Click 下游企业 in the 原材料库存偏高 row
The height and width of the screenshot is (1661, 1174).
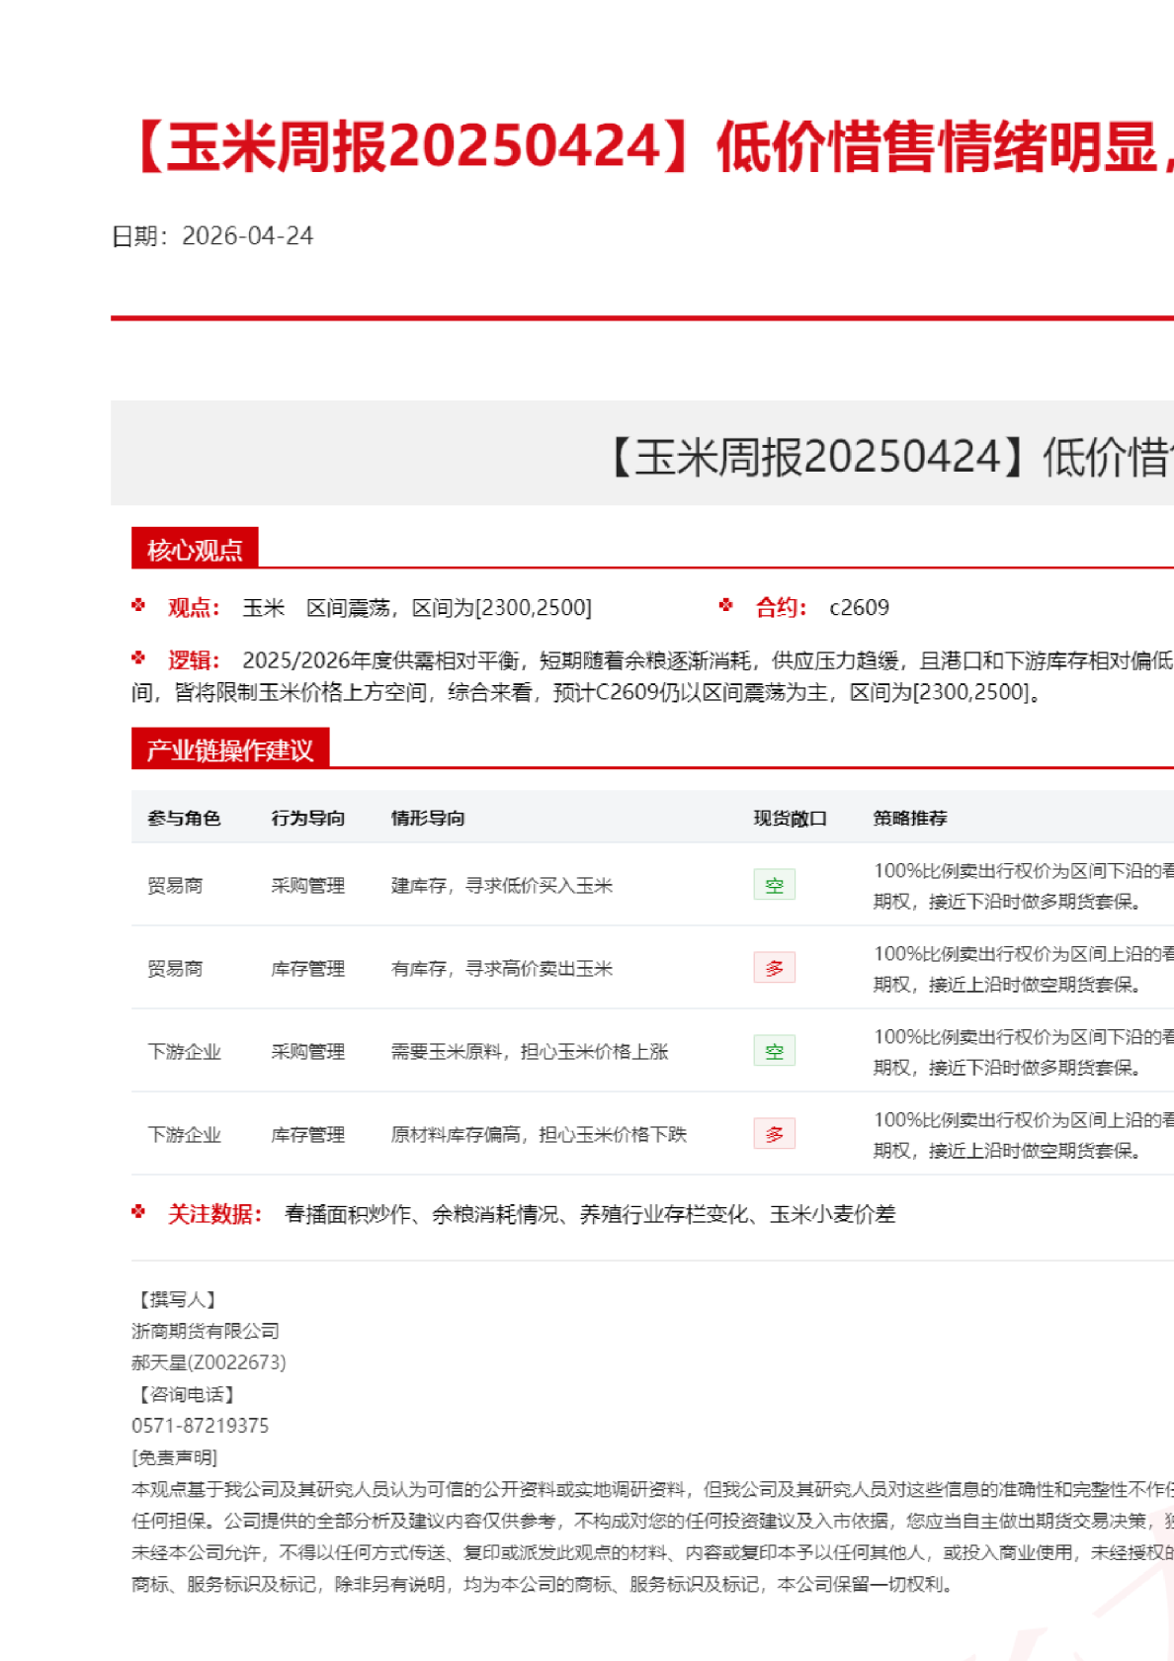click(x=184, y=1134)
